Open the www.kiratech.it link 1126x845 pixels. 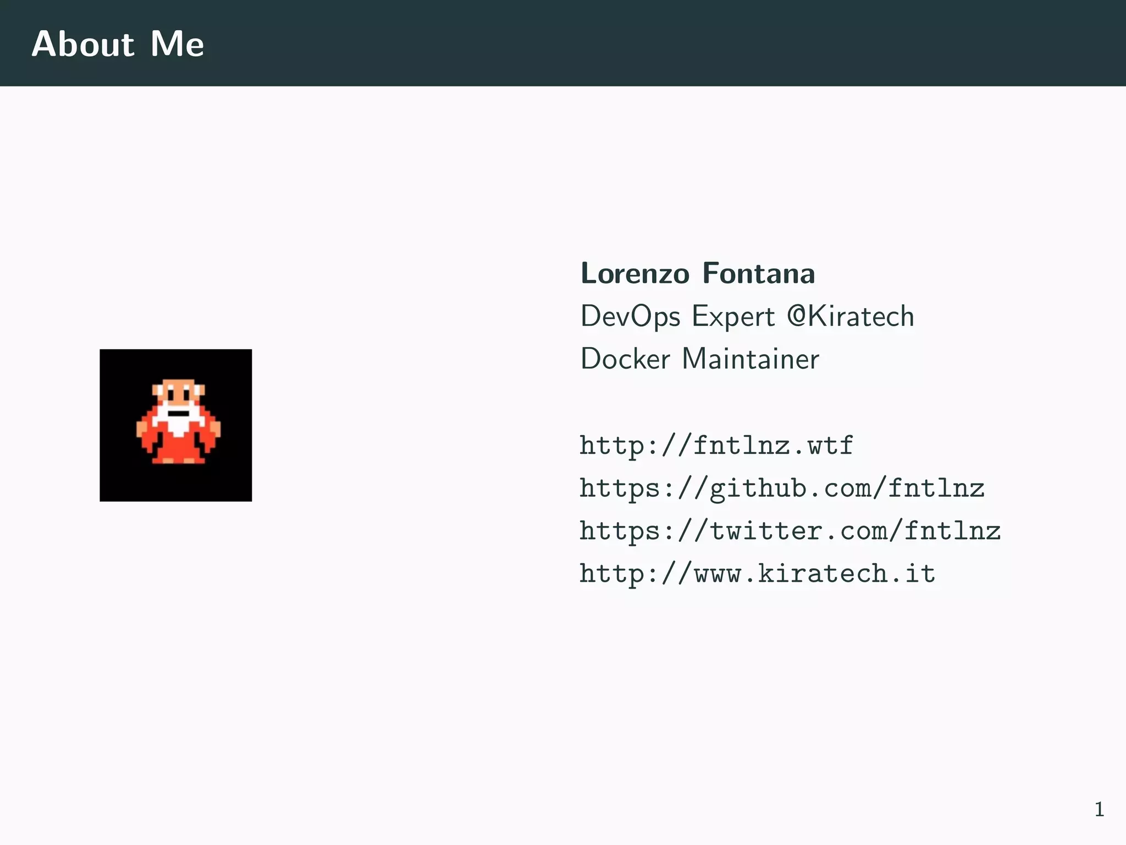tap(757, 574)
